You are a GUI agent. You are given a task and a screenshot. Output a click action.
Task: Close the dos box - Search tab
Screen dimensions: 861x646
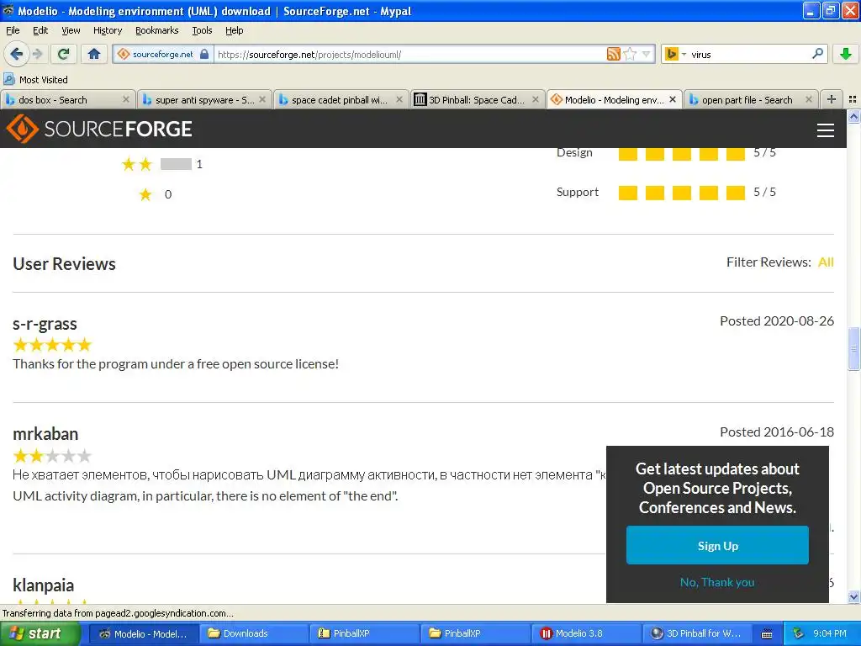(x=126, y=99)
